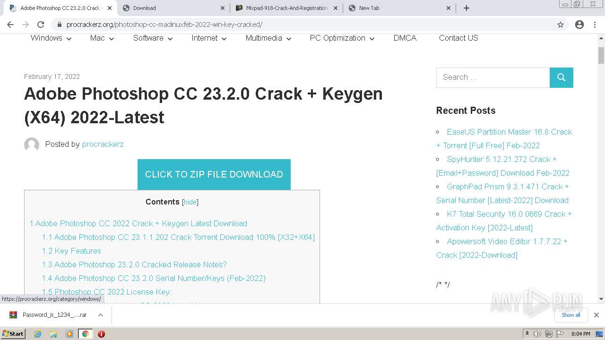605x340 pixels.
Task: Click CLICK TO ZIP FILE DOWNLOAD button
Action: 214,175
